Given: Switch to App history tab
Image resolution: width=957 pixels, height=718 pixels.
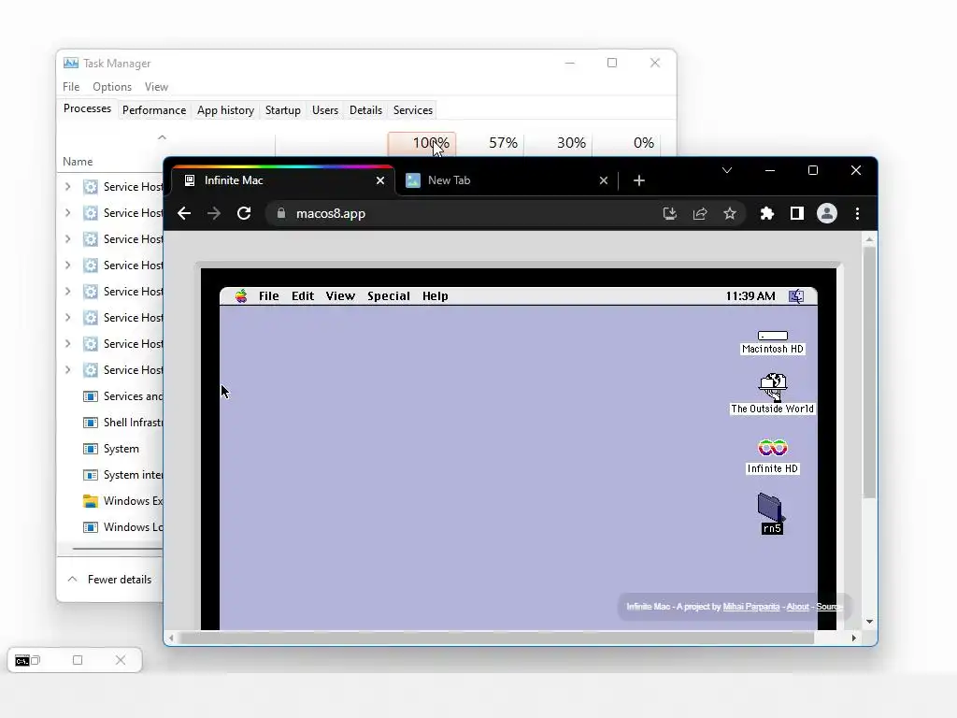Looking at the screenshot, I should pos(225,110).
